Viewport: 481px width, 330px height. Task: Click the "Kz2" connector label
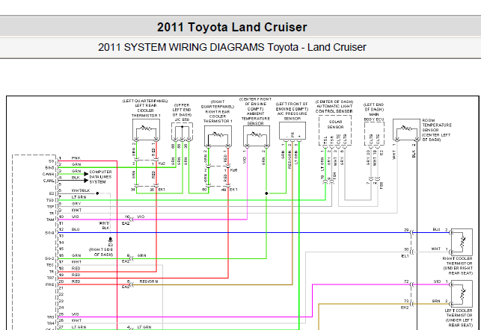point(162,164)
